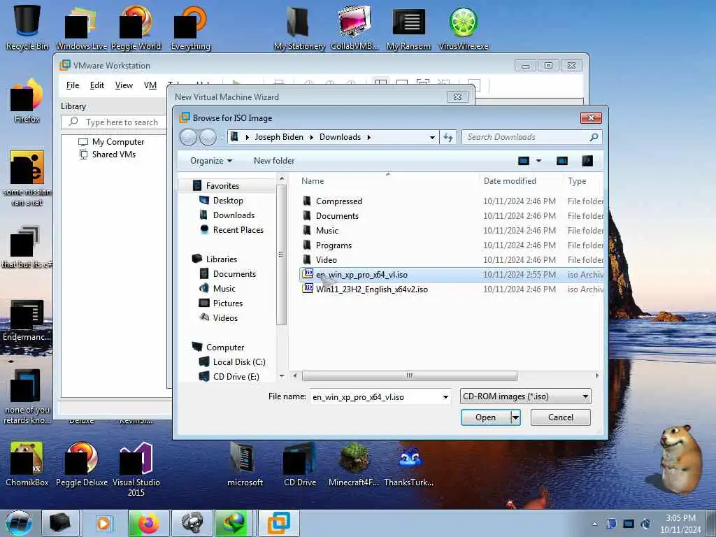This screenshot has height=537, width=716.
Task: Click New folder in the dialog toolbar
Action: click(x=274, y=161)
